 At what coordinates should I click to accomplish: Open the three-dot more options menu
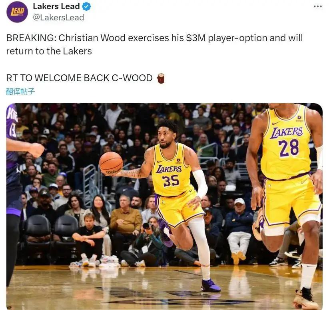318,6
